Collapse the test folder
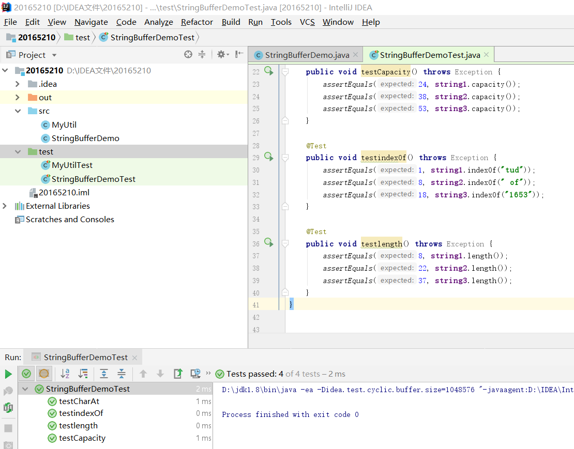 pos(18,151)
